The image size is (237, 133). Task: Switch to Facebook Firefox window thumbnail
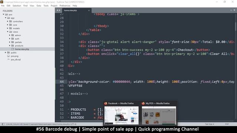click(121, 115)
